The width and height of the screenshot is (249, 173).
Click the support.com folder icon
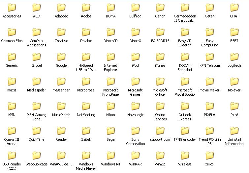(160, 131)
